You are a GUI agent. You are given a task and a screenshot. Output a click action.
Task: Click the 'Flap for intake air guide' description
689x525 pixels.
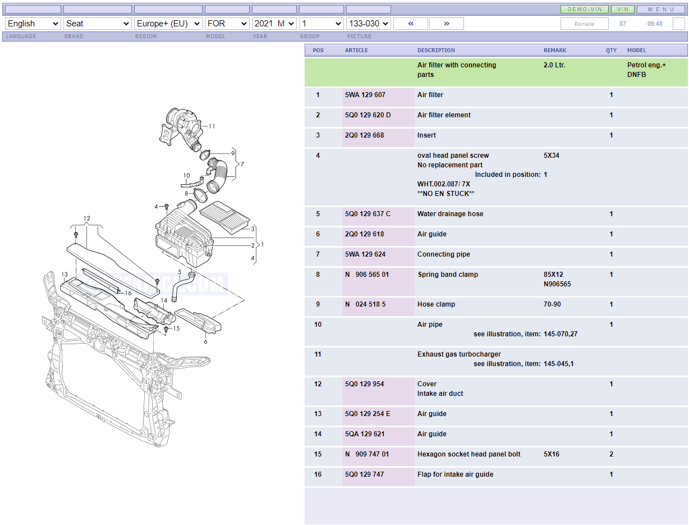[x=455, y=474]
